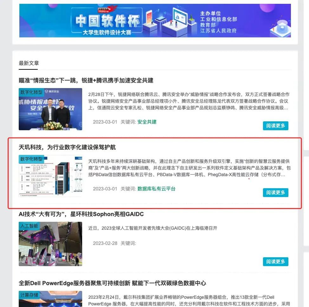The width and height of the screenshot is (309, 307).
Task: Click the 安全共建 keyword link
Action: (x=147, y=122)
